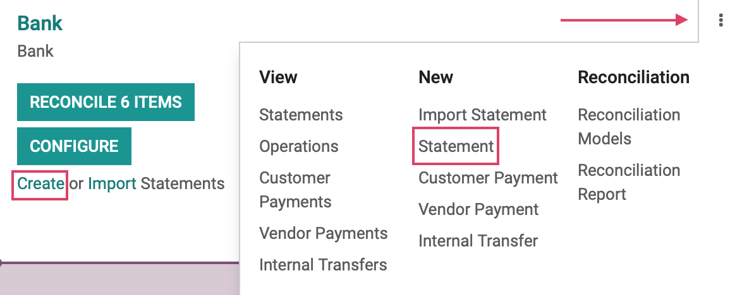
Task: Open the three-dot kebab menu icon
Action: [721, 20]
